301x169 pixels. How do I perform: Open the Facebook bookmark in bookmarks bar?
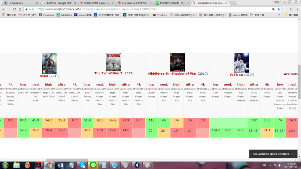pos(47,15)
